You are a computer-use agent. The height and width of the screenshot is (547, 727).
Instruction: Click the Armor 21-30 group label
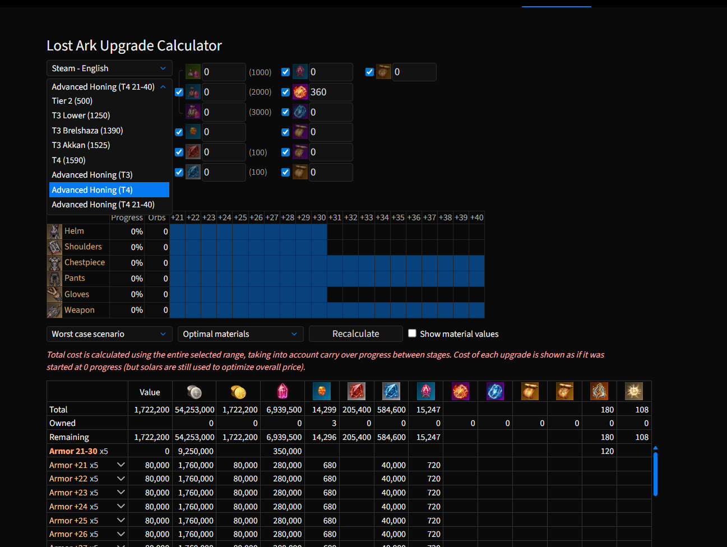pos(73,451)
